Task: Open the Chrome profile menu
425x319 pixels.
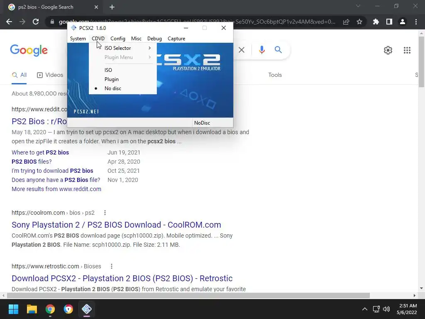Action: [403, 22]
